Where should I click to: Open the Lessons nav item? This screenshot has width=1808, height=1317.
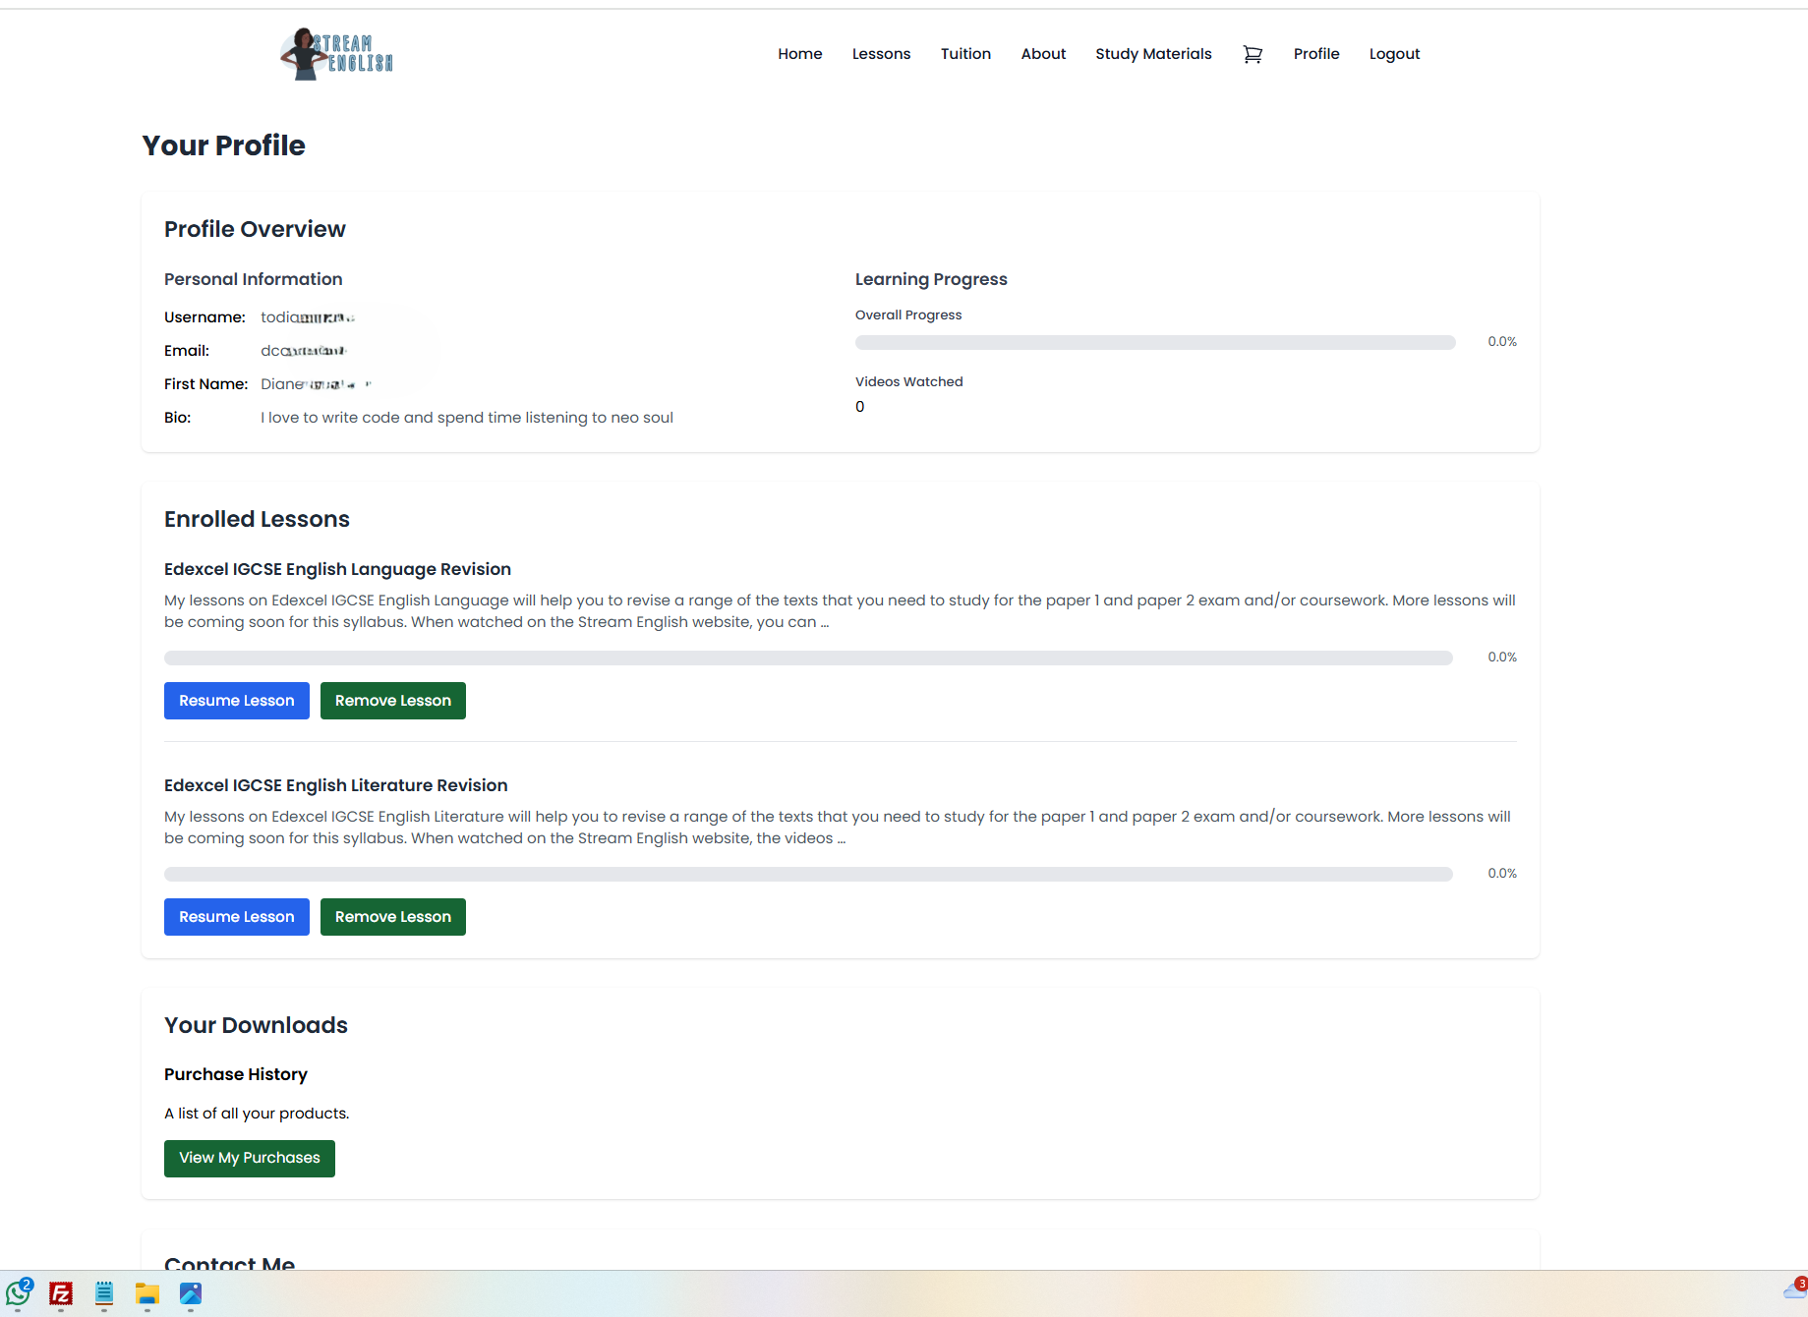pyautogui.click(x=881, y=54)
